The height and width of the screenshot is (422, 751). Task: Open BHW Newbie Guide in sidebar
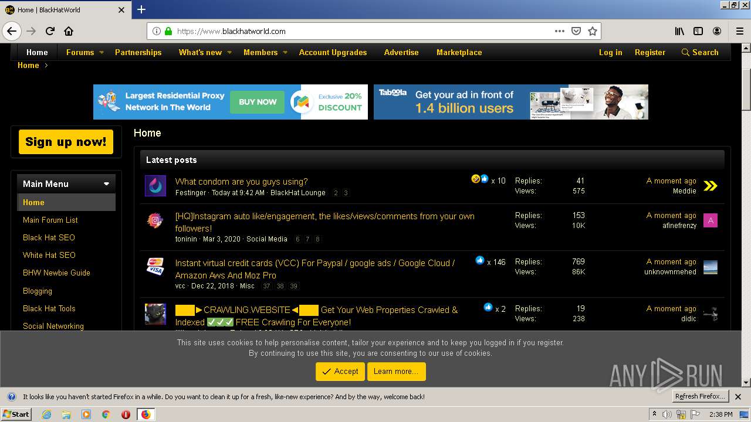click(x=56, y=273)
